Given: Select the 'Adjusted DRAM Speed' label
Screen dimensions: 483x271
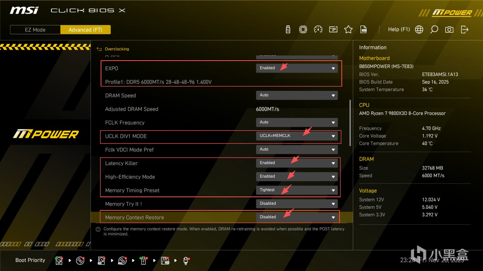Looking at the screenshot, I should 132,109.
